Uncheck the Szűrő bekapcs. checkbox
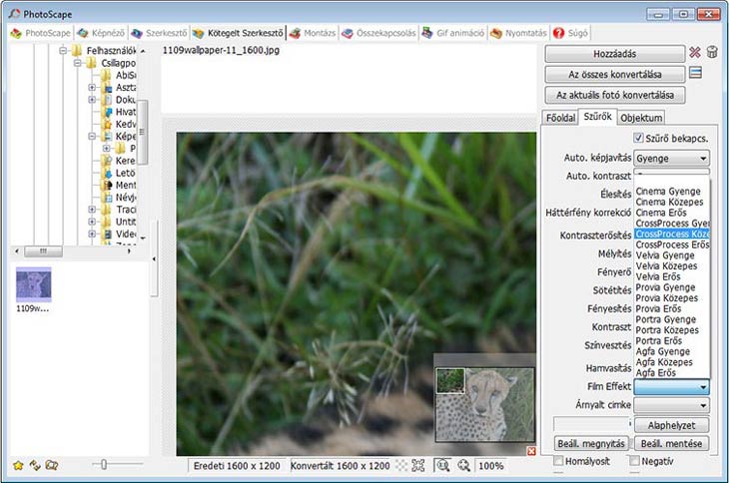This screenshot has width=729, height=483. tap(638, 138)
